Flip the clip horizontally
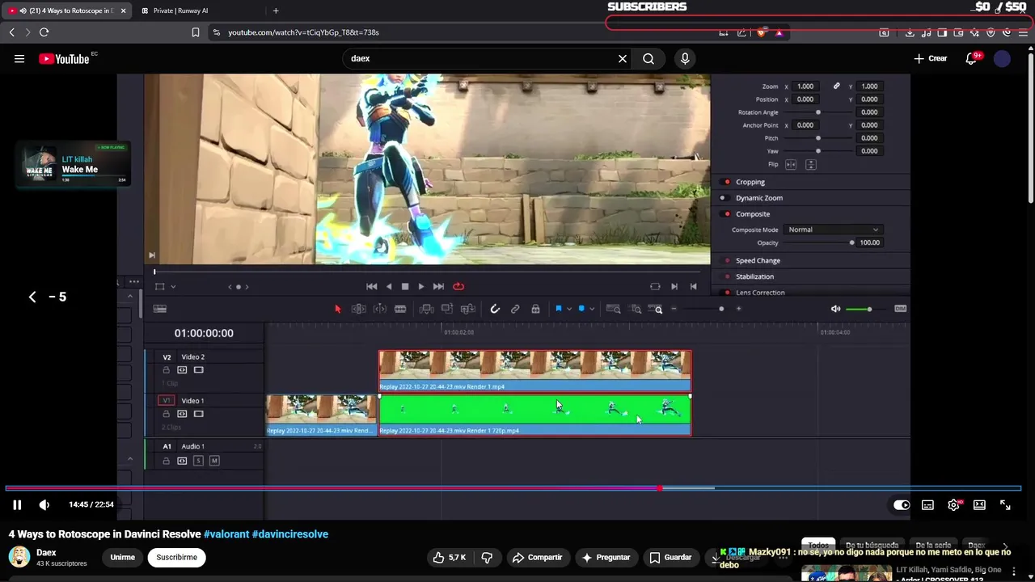 [x=791, y=165]
